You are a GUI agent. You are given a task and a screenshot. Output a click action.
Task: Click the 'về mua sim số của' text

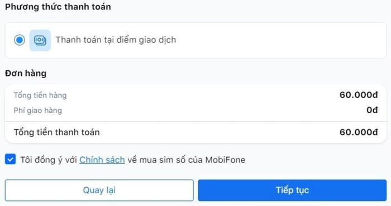(x=165, y=160)
